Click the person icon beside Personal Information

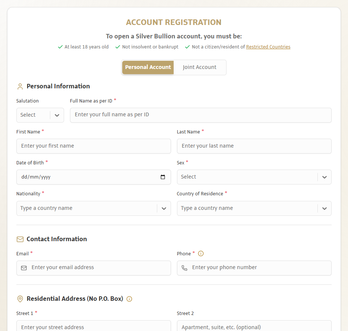pos(20,86)
